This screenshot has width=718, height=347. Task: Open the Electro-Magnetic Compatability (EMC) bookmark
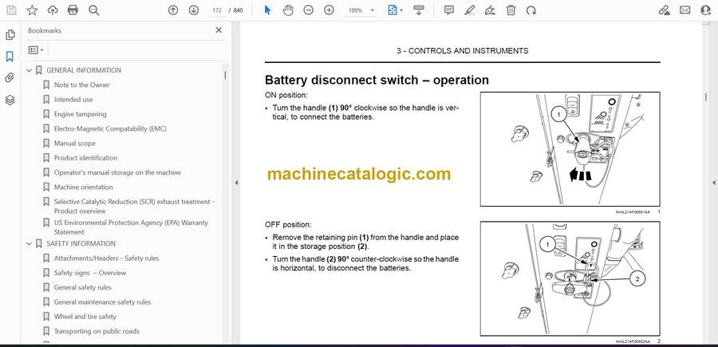click(x=110, y=128)
